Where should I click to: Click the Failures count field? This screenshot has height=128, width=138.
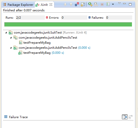click(119, 18)
